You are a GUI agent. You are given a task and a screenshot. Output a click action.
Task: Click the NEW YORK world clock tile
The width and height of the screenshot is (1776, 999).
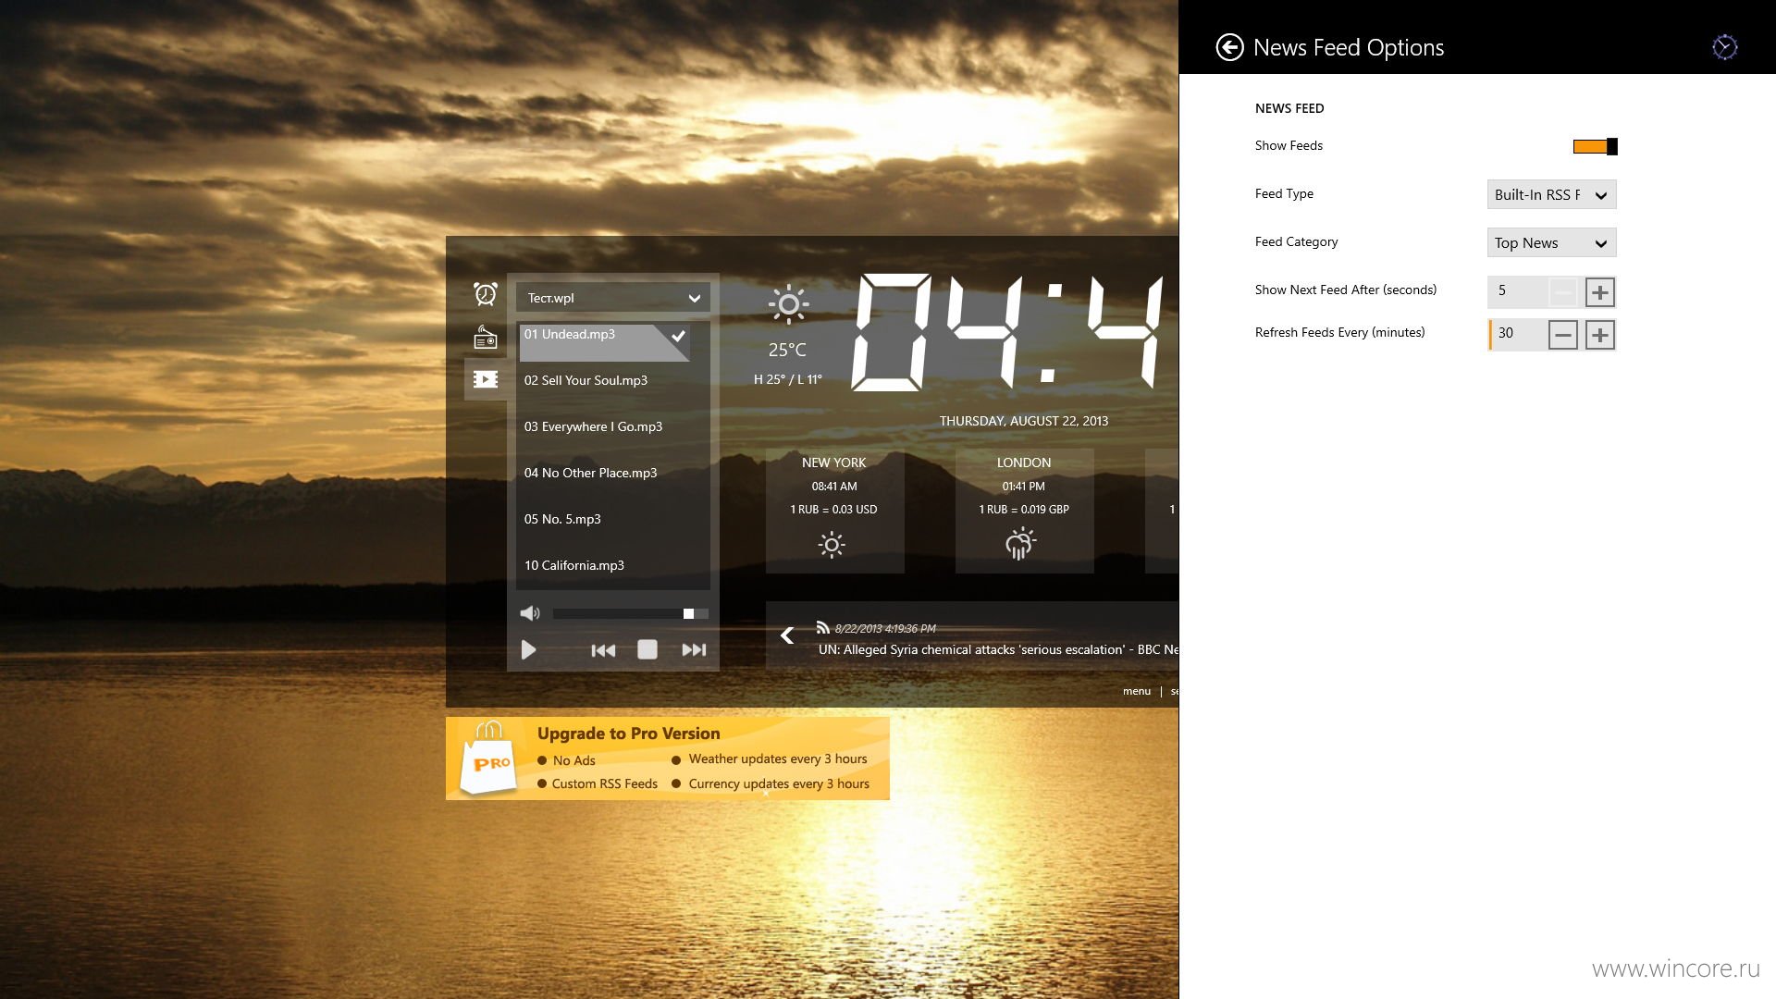(x=834, y=511)
